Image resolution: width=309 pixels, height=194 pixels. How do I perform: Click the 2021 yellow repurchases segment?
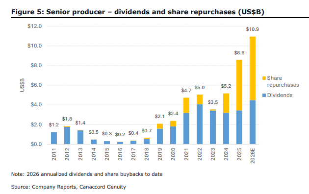coord(186,105)
